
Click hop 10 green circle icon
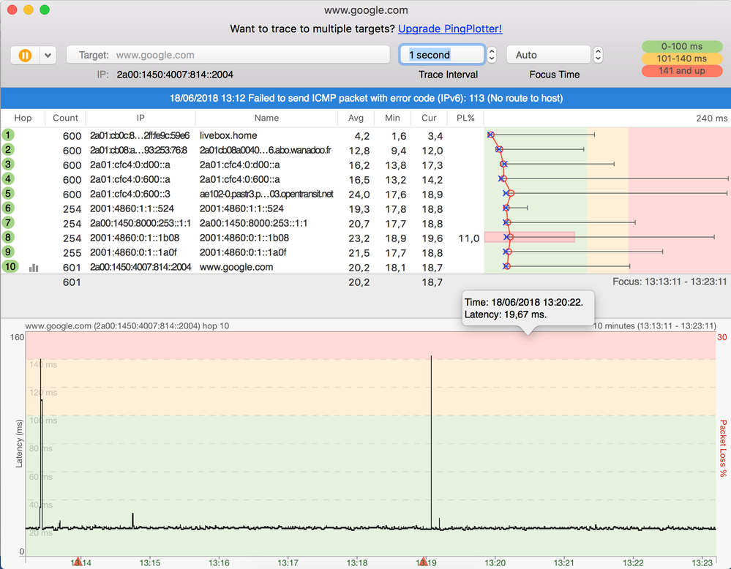coord(10,266)
